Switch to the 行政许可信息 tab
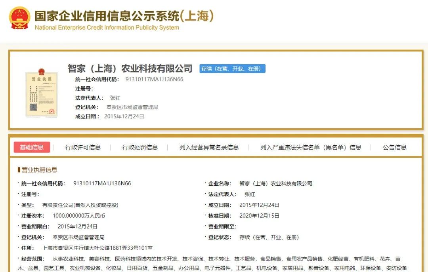This screenshot has width=428, height=272. tap(83, 147)
